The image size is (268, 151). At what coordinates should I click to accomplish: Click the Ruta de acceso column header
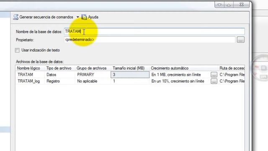(232, 68)
